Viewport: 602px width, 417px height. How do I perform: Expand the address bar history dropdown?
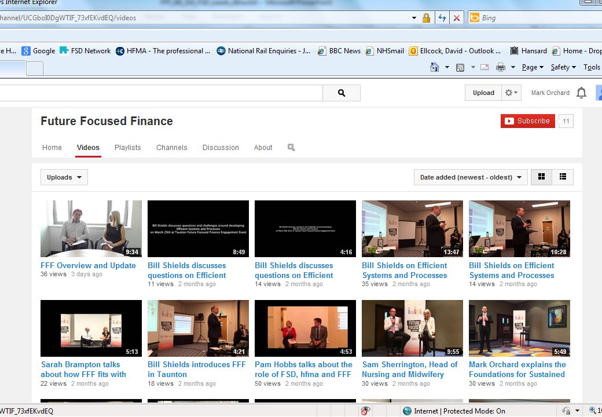(x=414, y=17)
